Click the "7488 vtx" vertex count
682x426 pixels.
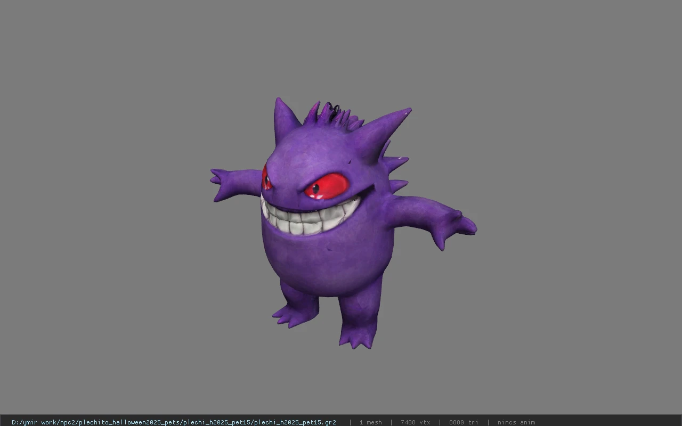[415, 422]
